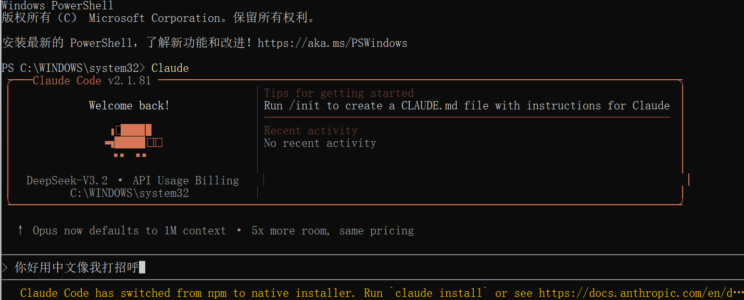Click the 'Tips for getting started' heading
Screen dimensions: 744x300
(x=339, y=93)
